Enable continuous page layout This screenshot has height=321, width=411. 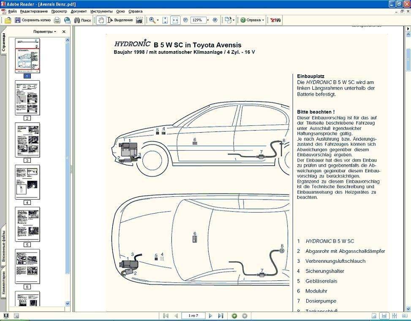pyautogui.click(x=384, y=316)
